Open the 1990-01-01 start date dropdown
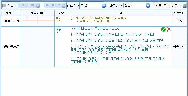The height and width of the screenshot is (96, 188). tap(38, 6)
